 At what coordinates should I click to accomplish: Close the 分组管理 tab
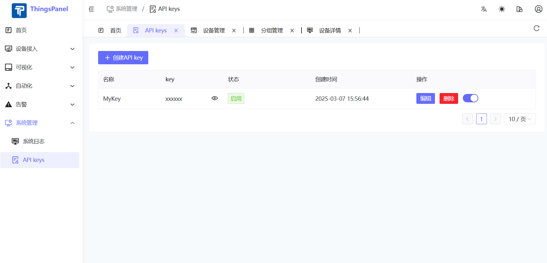(x=292, y=31)
